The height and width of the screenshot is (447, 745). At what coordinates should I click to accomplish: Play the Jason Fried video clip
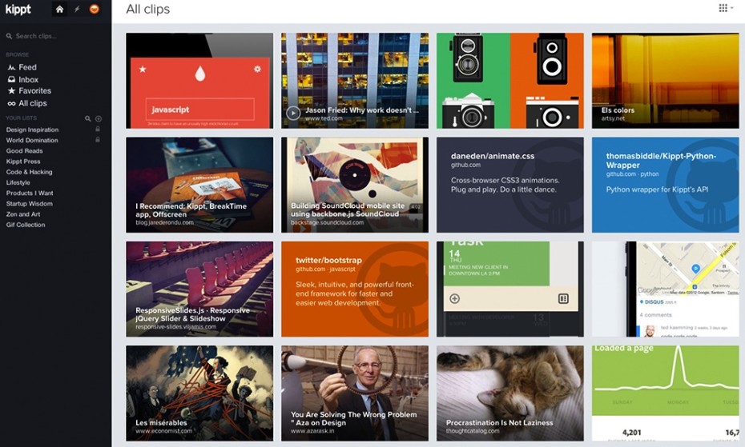click(292, 113)
